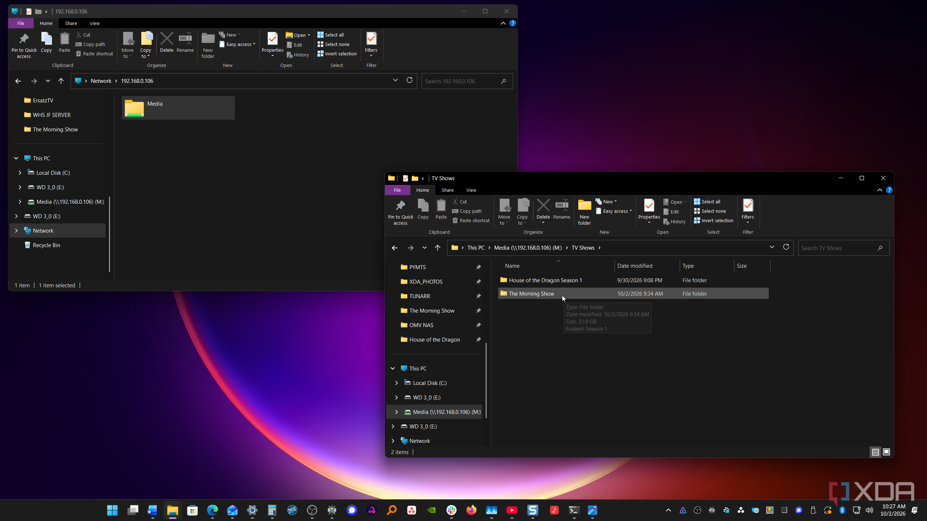Go up one level from 192.168.0.106
Viewport: 927px width, 521px height.
61,81
